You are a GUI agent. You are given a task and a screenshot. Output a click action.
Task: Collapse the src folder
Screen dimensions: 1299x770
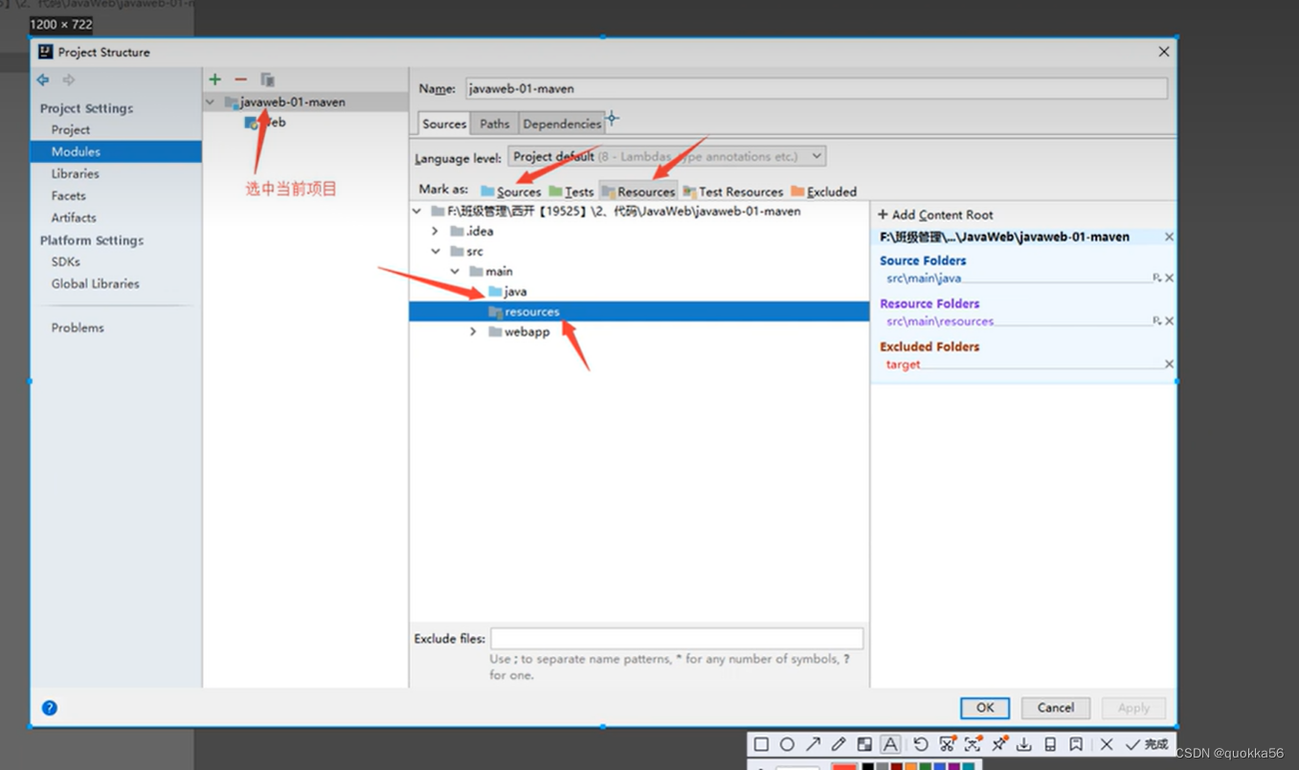tap(436, 252)
